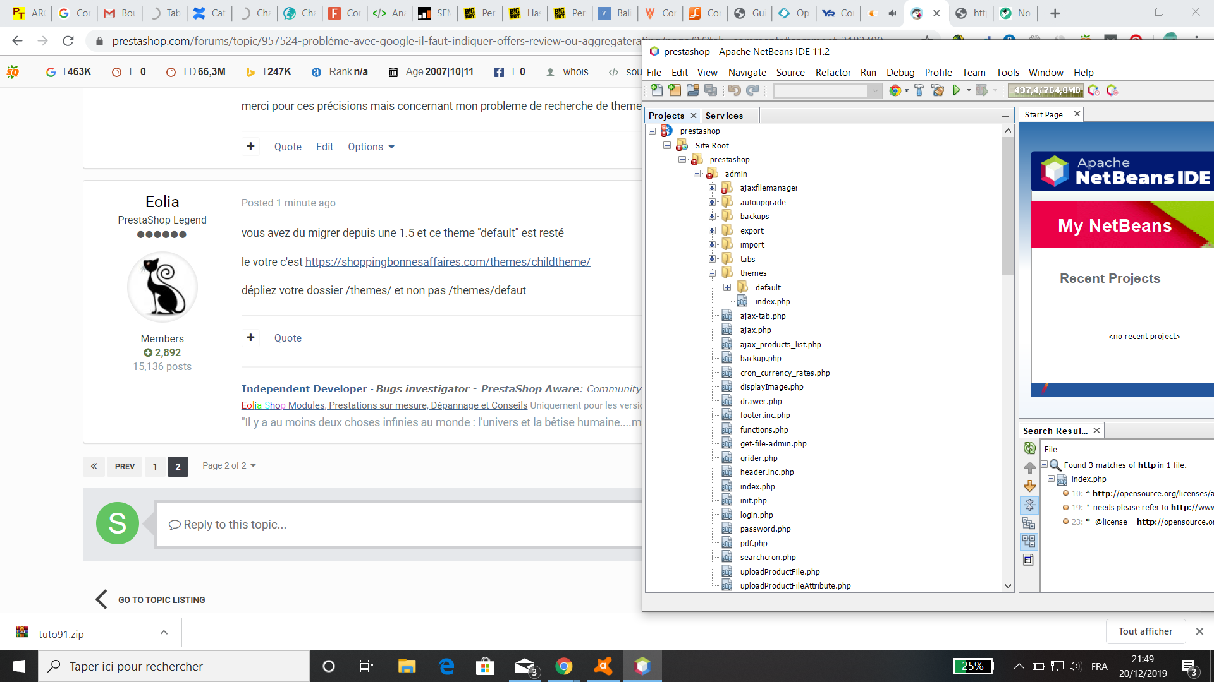The width and height of the screenshot is (1214, 682).
Task: Click Clean and Build Project icon
Action: pos(938,90)
